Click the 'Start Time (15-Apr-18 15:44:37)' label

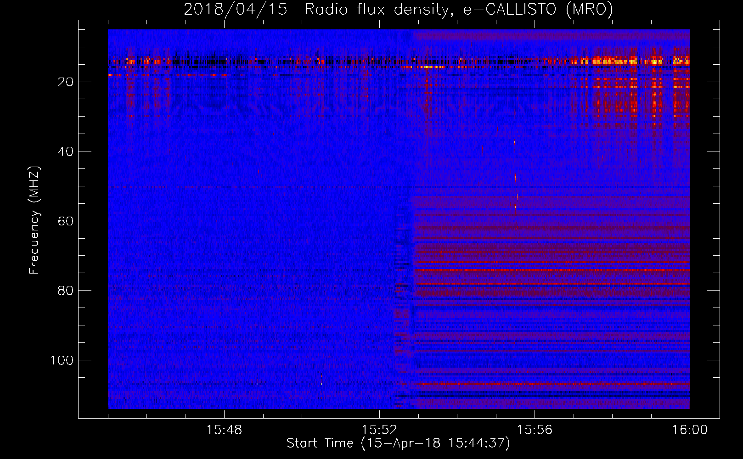tap(398, 443)
